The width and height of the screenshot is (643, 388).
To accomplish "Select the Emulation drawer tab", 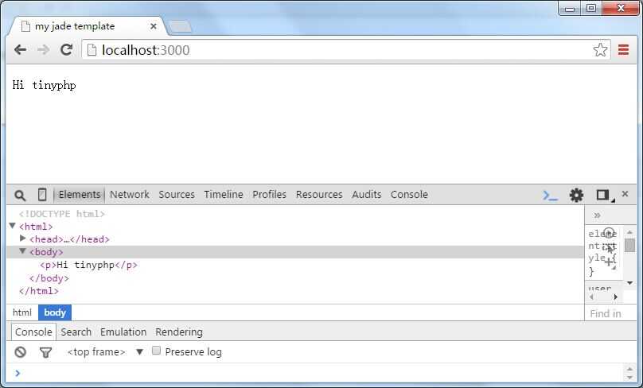I will [x=123, y=332].
